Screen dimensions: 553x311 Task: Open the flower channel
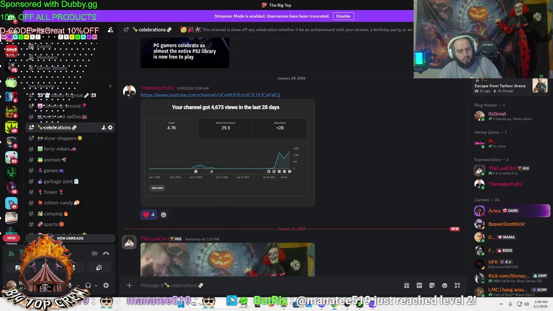[x=71, y=192]
